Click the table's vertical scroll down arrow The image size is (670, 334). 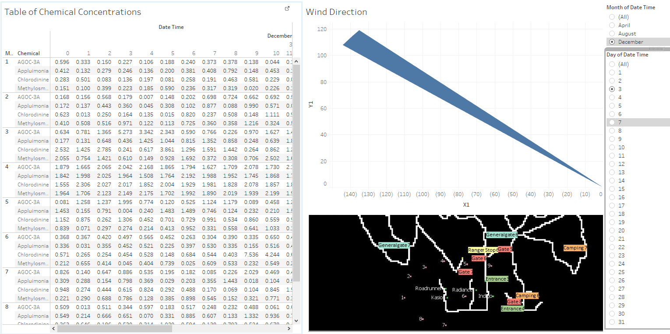pos(296,320)
